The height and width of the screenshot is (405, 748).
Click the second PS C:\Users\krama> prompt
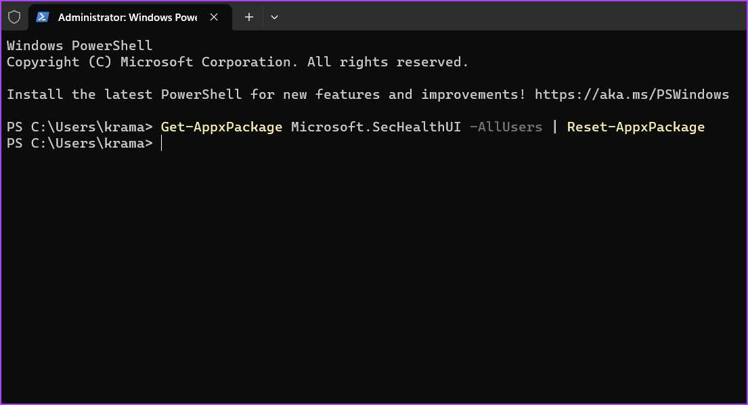tap(79, 144)
